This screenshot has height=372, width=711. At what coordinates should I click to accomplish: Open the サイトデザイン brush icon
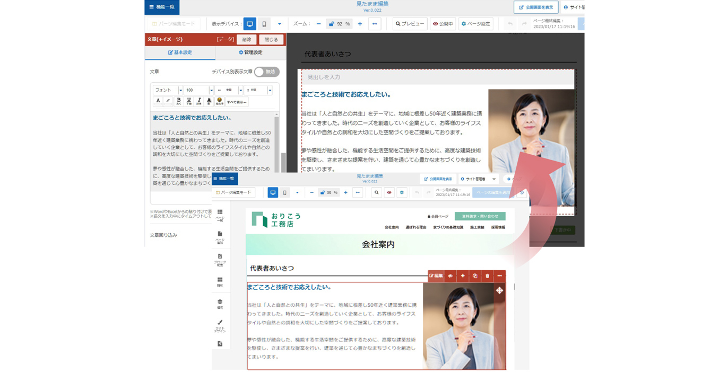point(220,325)
